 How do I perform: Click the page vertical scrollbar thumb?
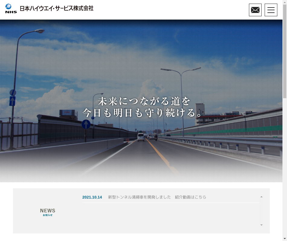285,51
